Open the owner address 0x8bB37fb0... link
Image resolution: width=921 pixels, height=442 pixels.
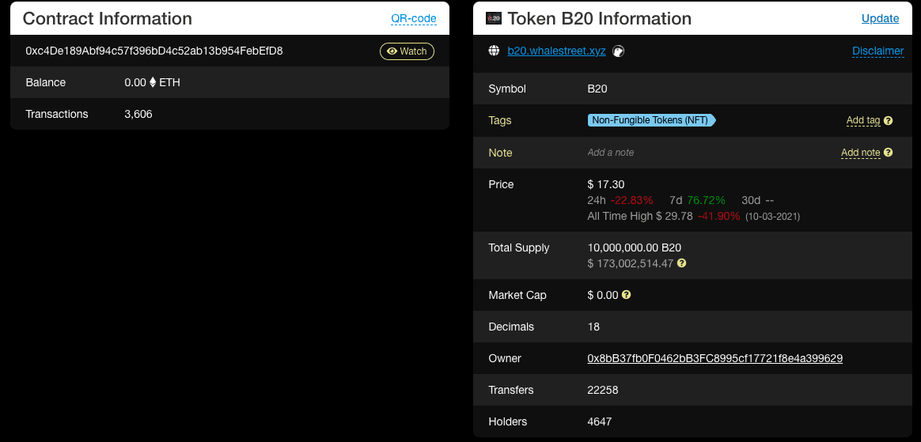[x=714, y=358]
